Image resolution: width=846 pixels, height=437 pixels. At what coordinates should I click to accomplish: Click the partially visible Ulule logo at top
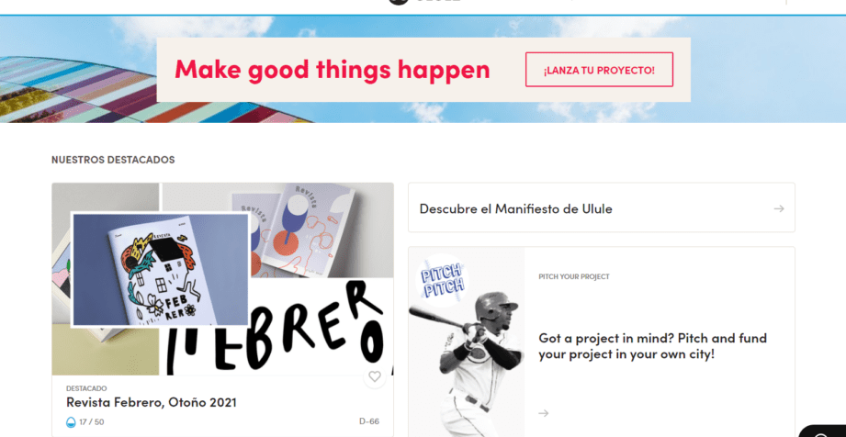coord(424,2)
